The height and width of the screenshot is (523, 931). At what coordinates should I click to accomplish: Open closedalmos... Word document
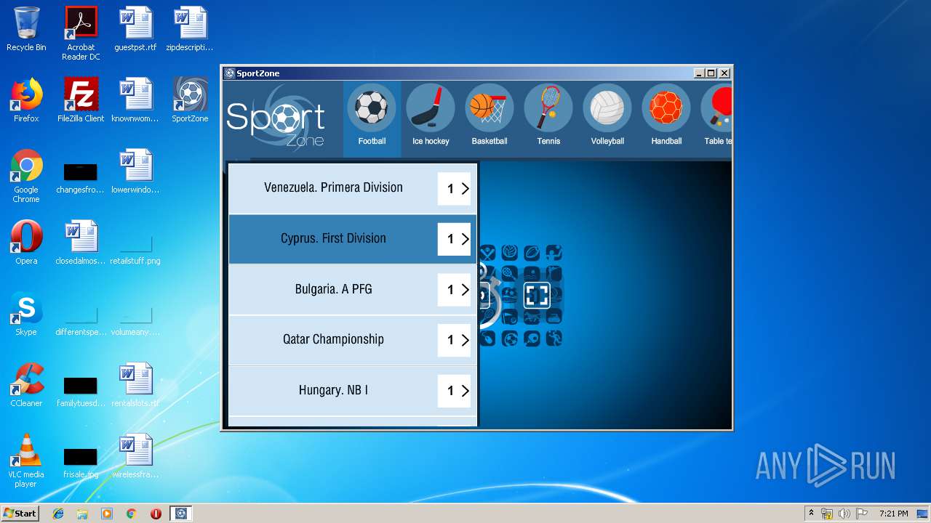click(x=81, y=243)
